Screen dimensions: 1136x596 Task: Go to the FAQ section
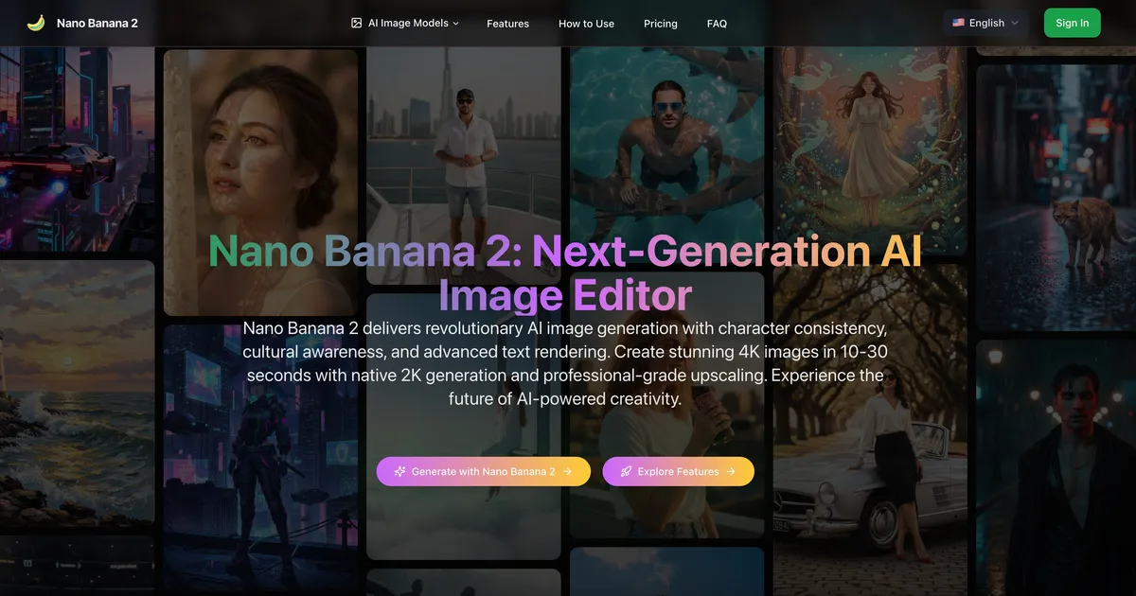pos(717,24)
